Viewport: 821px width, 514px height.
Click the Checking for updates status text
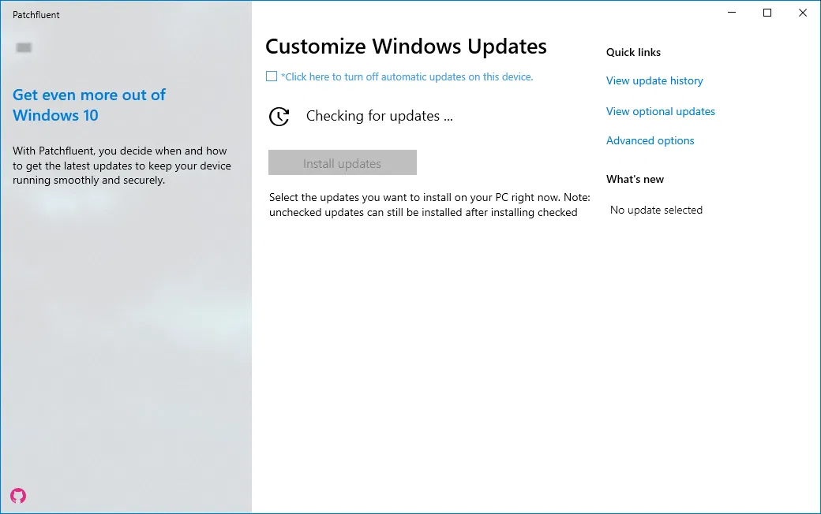379,116
